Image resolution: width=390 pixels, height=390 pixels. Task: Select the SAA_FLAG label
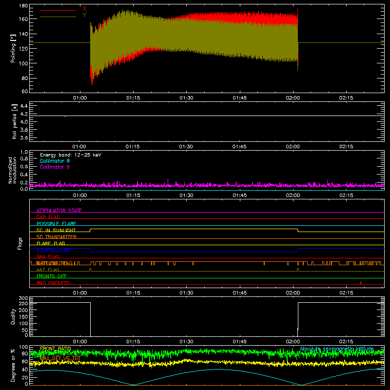coord(48,256)
